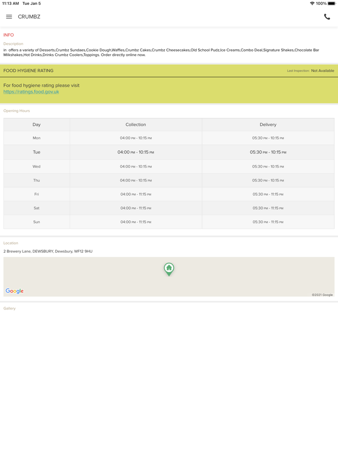
Task: Click Saturday's delivery hours
Action: pos(268,208)
